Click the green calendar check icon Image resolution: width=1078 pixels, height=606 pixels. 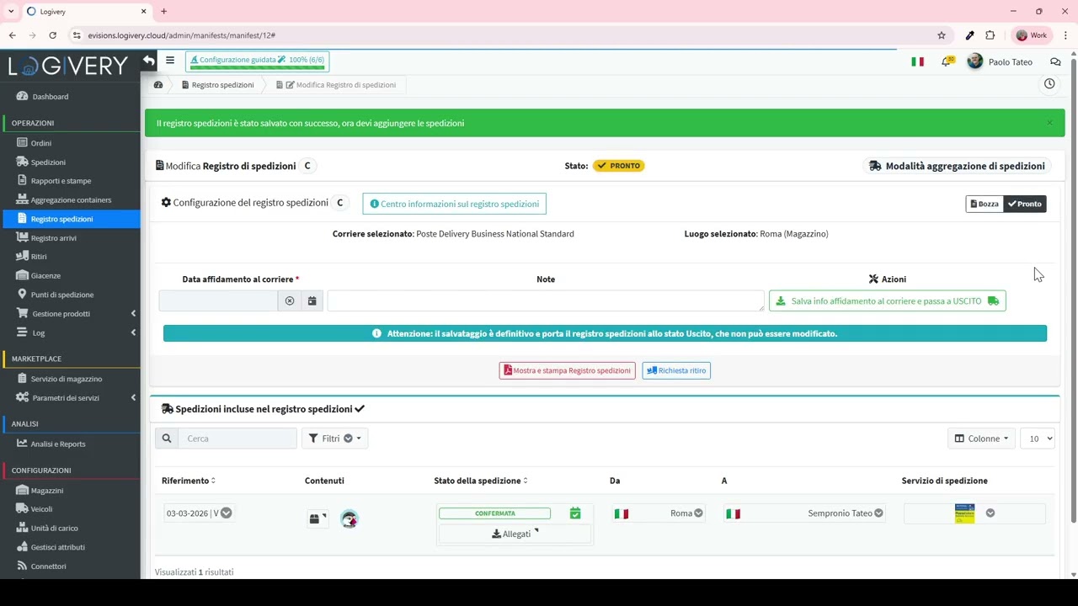[575, 513]
